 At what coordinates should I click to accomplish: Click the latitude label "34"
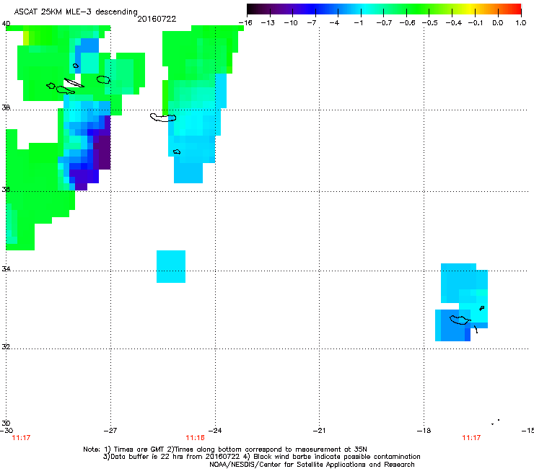pyautogui.click(x=6, y=268)
